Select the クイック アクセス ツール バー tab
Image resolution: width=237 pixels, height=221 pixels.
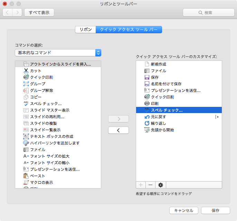tap(129, 30)
